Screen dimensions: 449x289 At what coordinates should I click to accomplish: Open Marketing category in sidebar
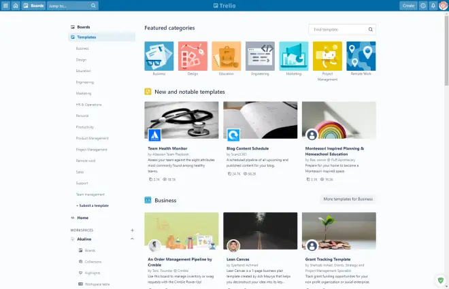(83, 93)
